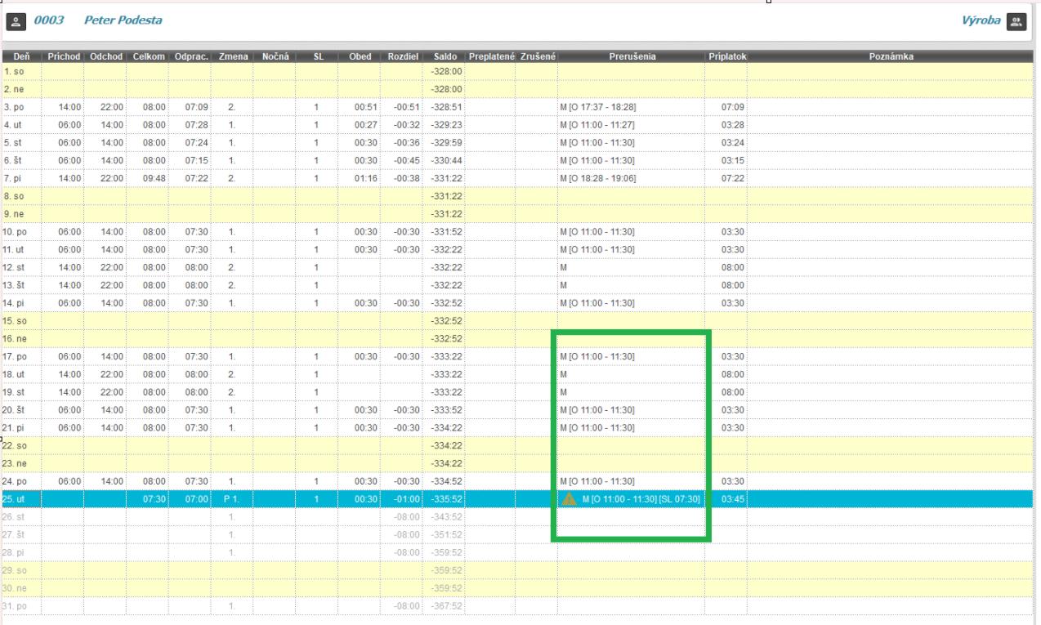Click the Poznámka column header

(x=891, y=56)
